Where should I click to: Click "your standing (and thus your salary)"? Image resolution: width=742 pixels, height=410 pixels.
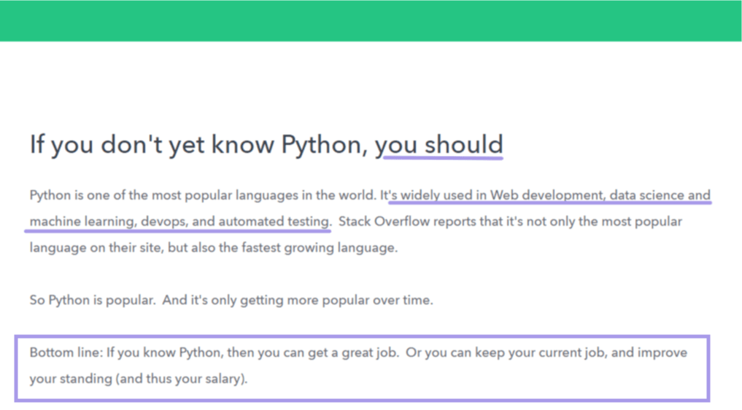(138, 379)
